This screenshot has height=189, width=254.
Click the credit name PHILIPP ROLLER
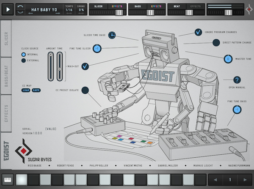click(x=99, y=166)
